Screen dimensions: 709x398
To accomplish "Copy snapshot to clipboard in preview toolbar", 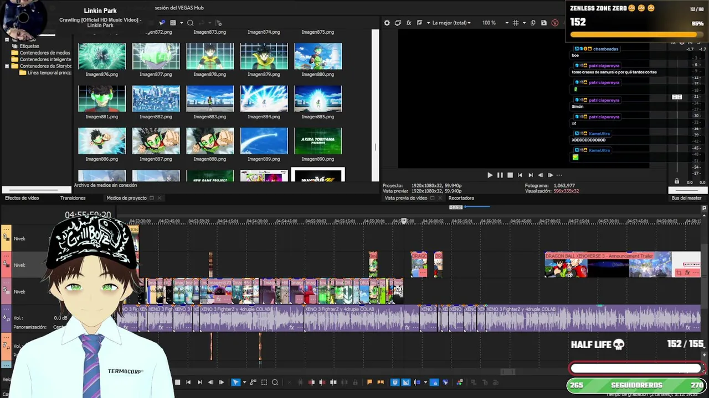I will pyautogui.click(x=533, y=23).
